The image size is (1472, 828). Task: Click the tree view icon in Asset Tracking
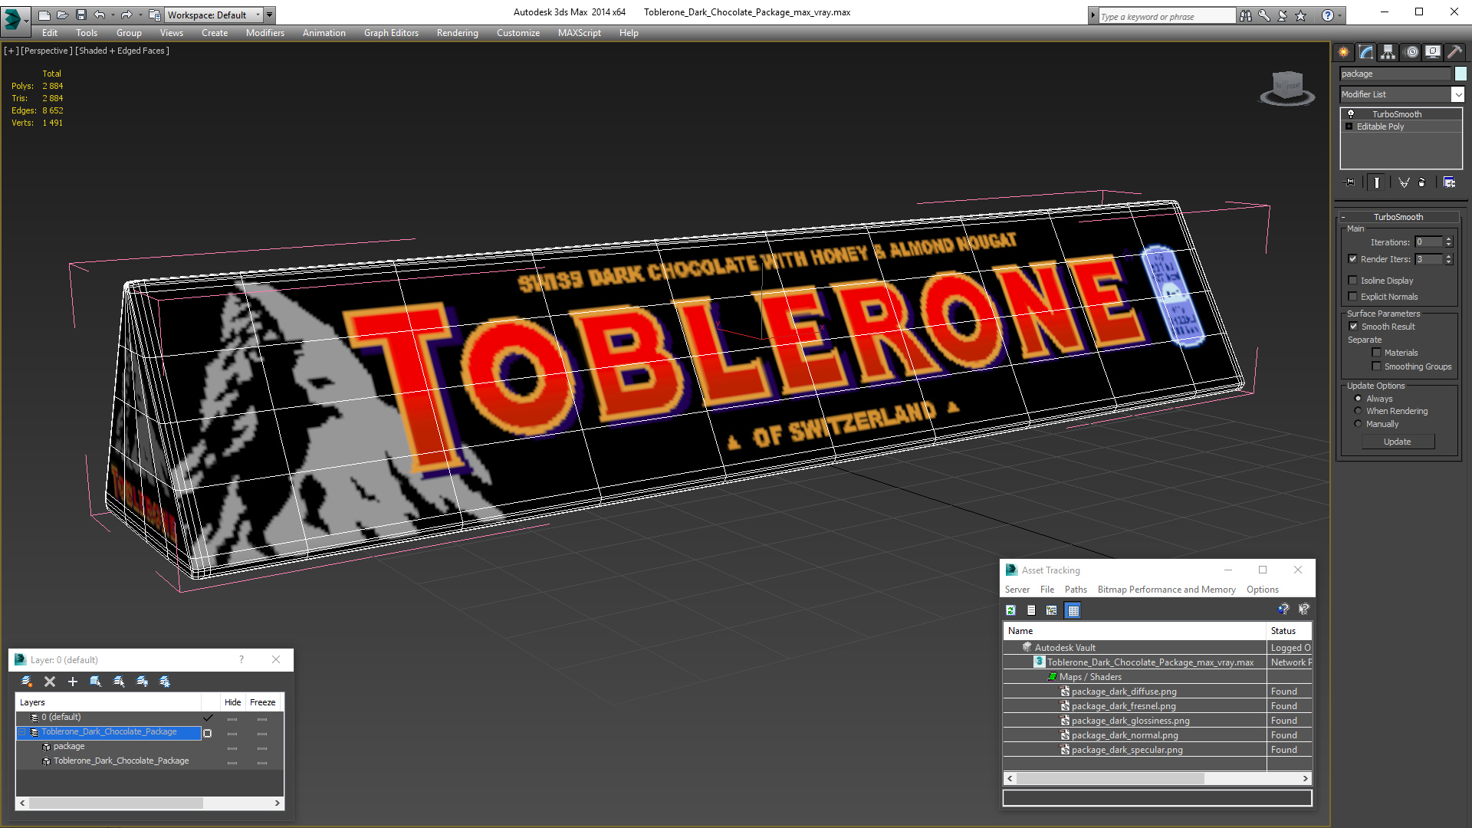1052,610
